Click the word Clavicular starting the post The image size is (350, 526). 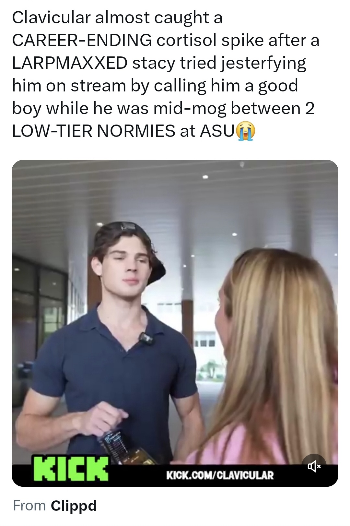[x=51, y=18]
